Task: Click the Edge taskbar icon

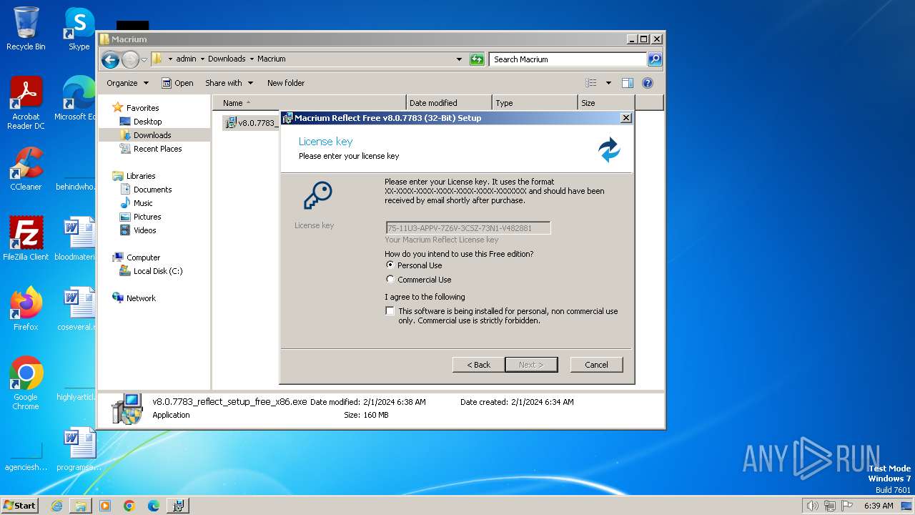Action: 154,506
